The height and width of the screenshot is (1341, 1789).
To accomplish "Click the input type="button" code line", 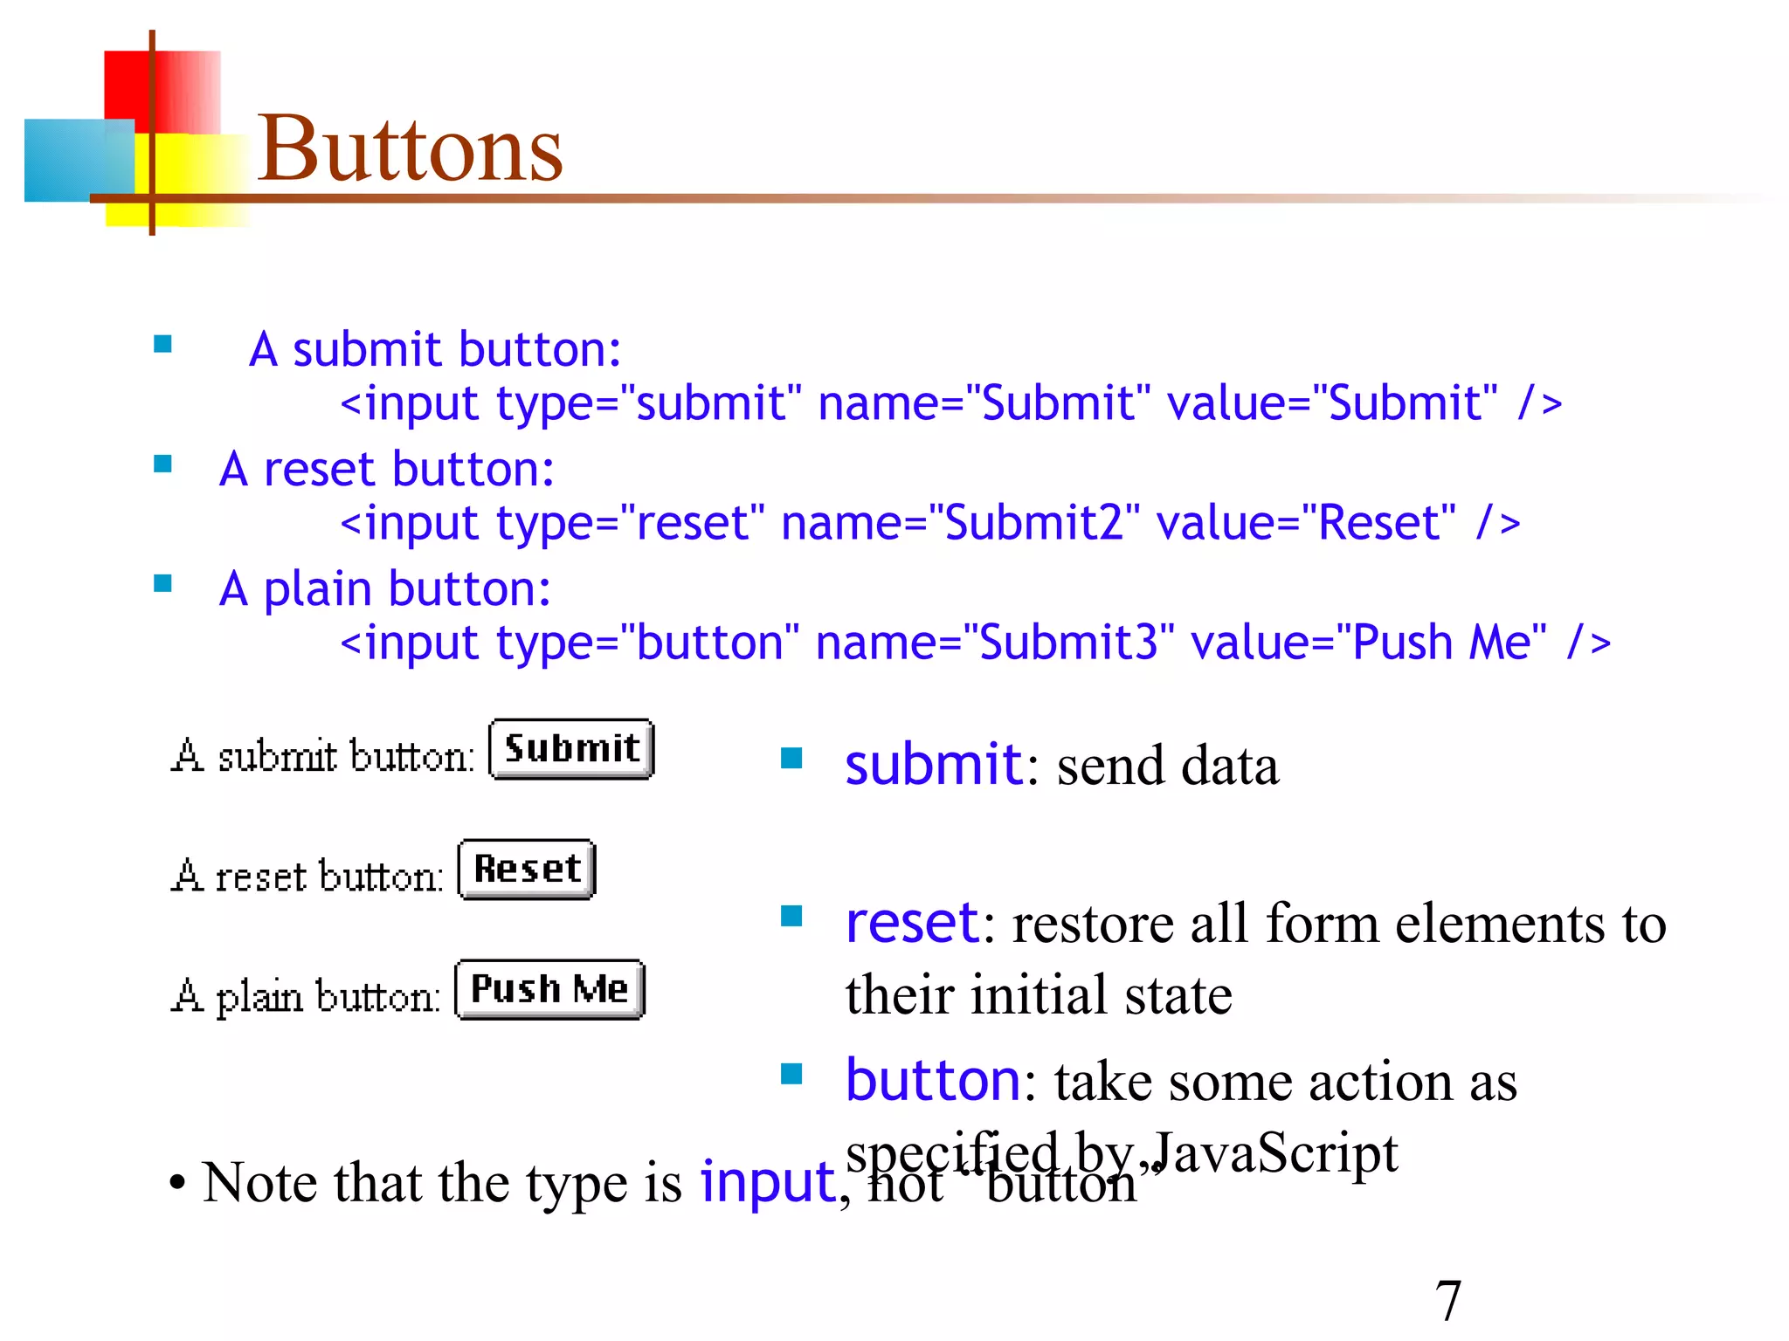I will pyautogui.click(x=976, y=643).
